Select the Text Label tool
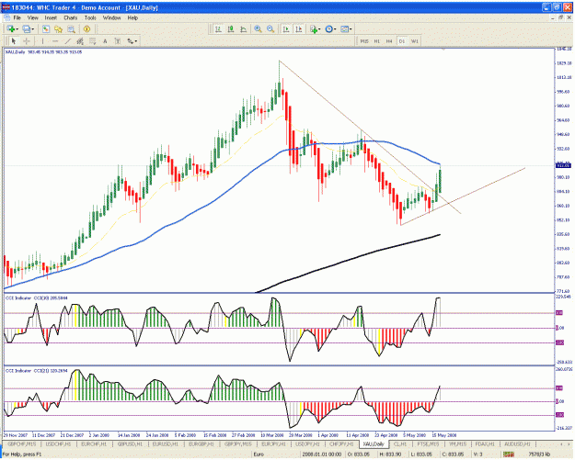 tap(118, 41)
